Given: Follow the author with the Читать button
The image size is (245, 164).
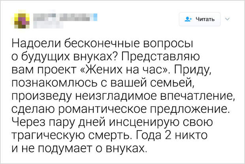Looking at the screenshot, I should [x=200, y=19].
